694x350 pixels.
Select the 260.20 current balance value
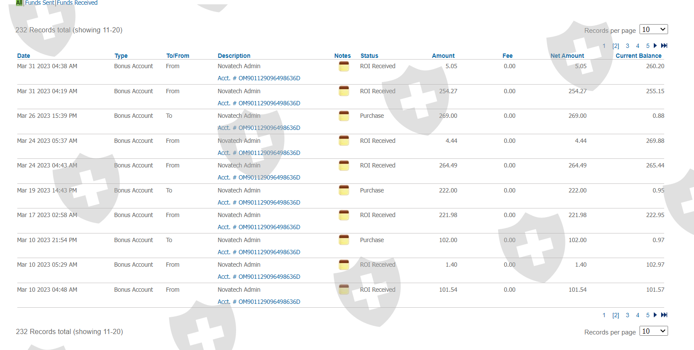tap(655, 66)
